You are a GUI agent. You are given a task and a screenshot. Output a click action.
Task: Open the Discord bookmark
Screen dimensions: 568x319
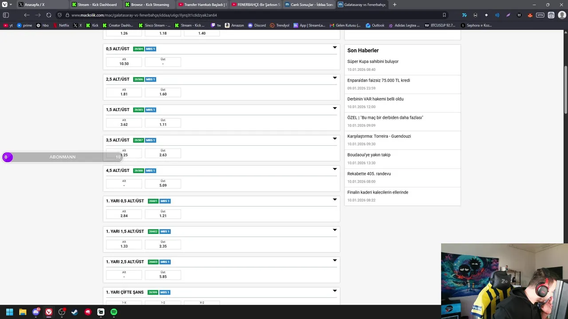[x=257, y=25]
